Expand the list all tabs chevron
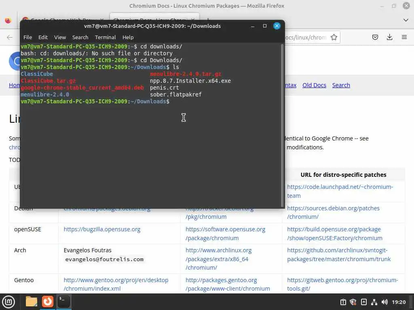The height and width of the screenshot is (310, 414). tap(406, 20)
